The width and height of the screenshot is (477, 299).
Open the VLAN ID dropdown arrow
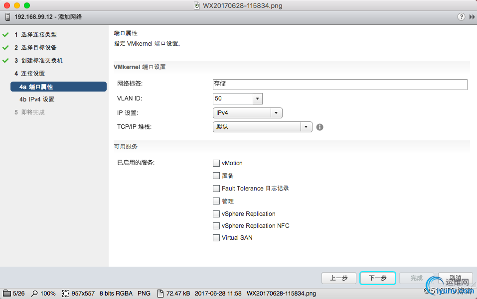coord(257,99)
